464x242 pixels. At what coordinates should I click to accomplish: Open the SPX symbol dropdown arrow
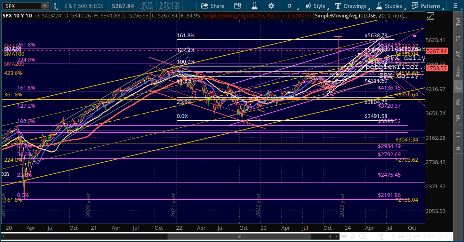coord(45,6)
